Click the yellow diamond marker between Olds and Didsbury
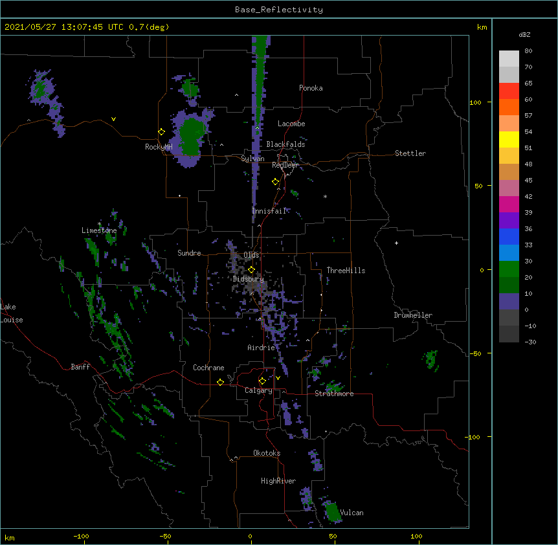Screen dimensions: 558x545 (x=251, y=269)
